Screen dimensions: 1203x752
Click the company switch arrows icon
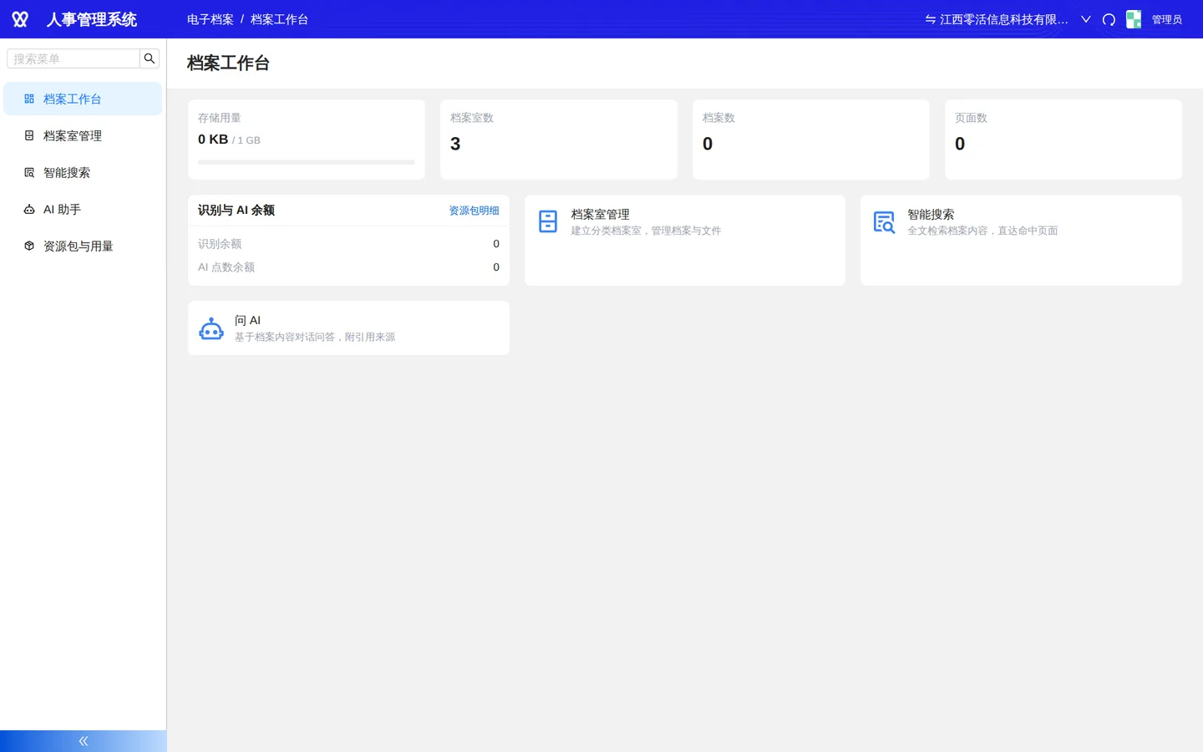click(930, 19)
